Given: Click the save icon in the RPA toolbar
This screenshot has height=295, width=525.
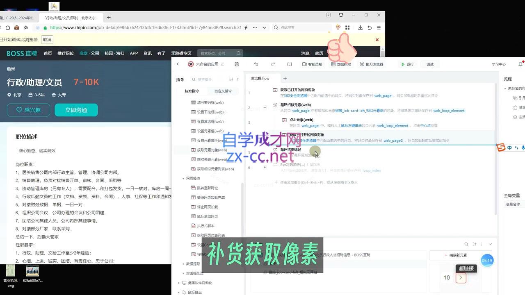Looking at the screenshot, I should click(x=237, y=64).
